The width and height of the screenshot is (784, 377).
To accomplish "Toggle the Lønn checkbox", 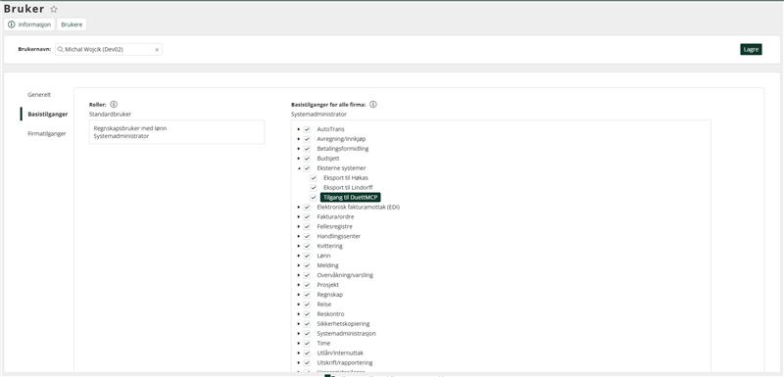I will coord(307,256).
